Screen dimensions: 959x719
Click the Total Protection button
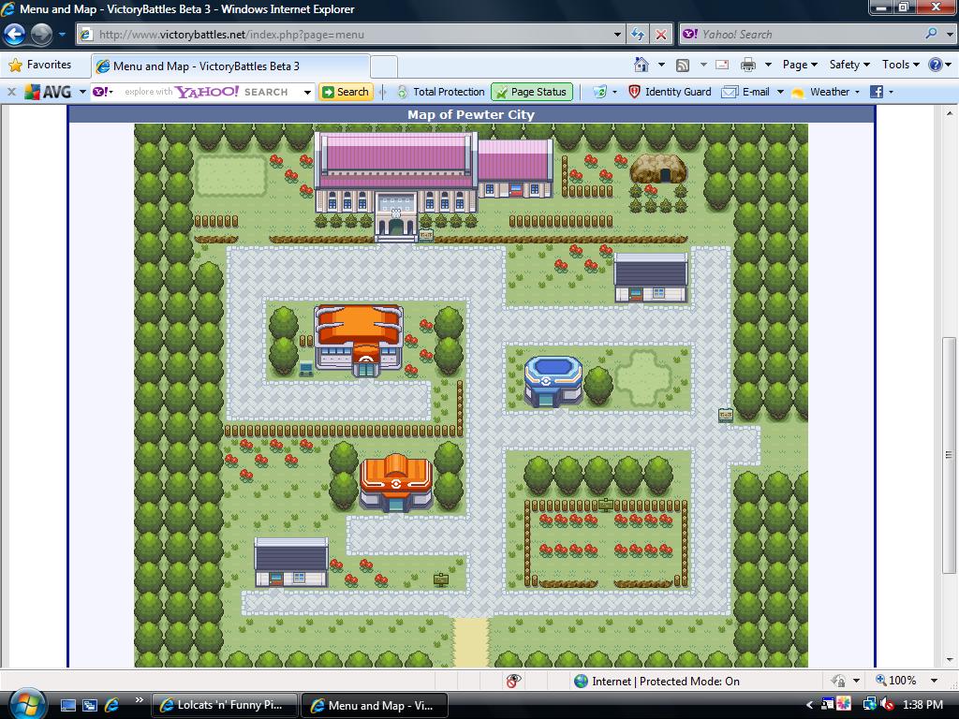(440, 92)
